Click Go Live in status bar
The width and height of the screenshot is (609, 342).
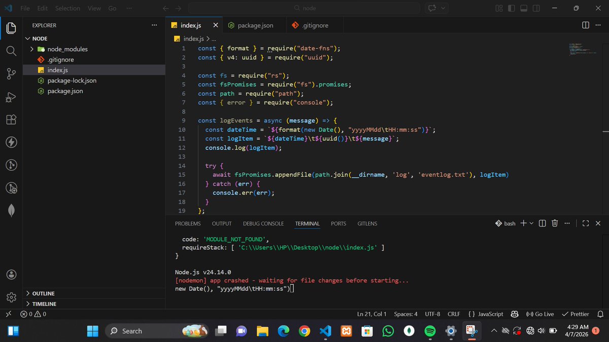[540, 314]
